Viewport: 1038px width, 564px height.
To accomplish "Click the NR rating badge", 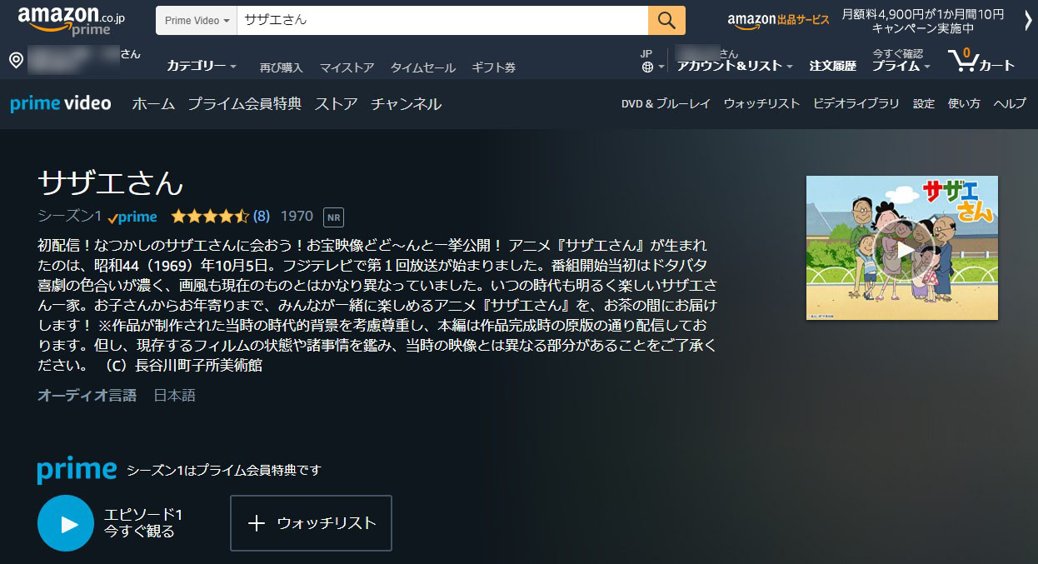I will (x=333, y=217).
